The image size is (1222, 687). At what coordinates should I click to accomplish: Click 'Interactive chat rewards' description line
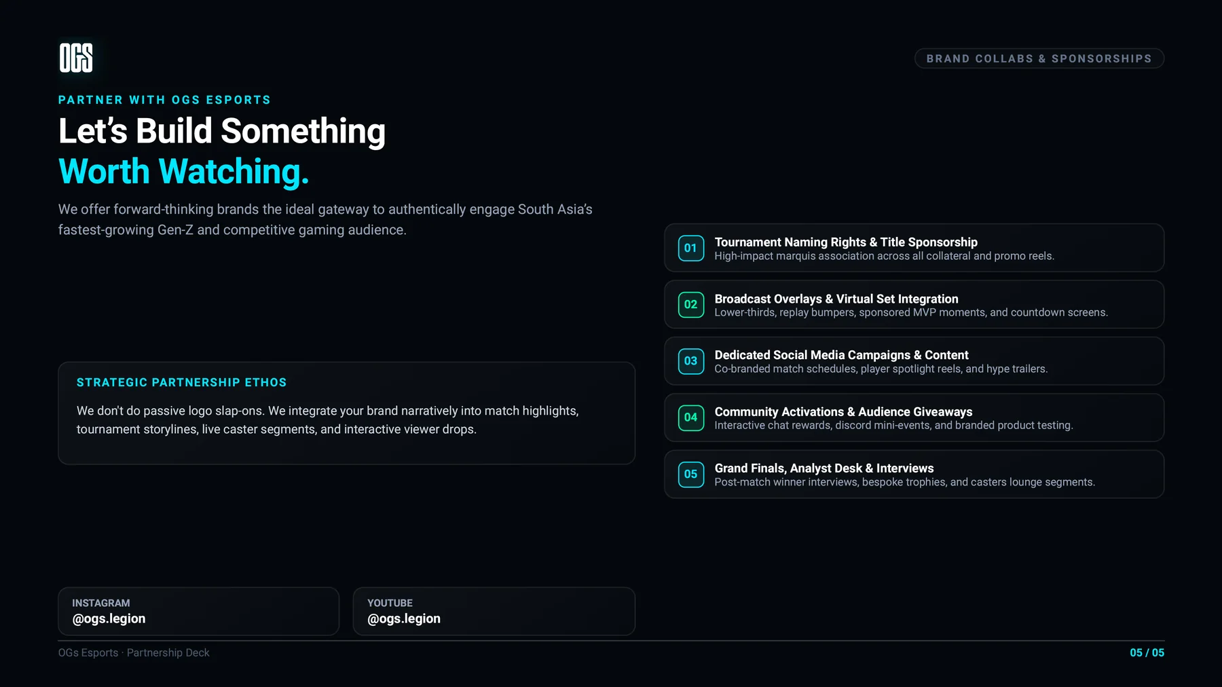893,425
